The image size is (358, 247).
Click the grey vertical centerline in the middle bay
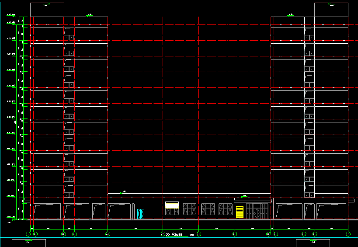coord(235,109)
